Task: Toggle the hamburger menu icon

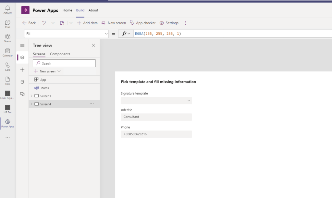Action: pos(22,45)
